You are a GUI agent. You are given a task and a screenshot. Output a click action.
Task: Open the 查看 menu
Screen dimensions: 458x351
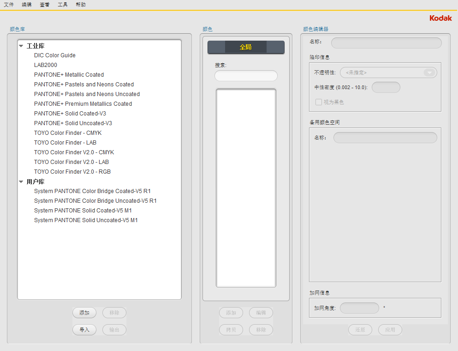coord(45,5)
